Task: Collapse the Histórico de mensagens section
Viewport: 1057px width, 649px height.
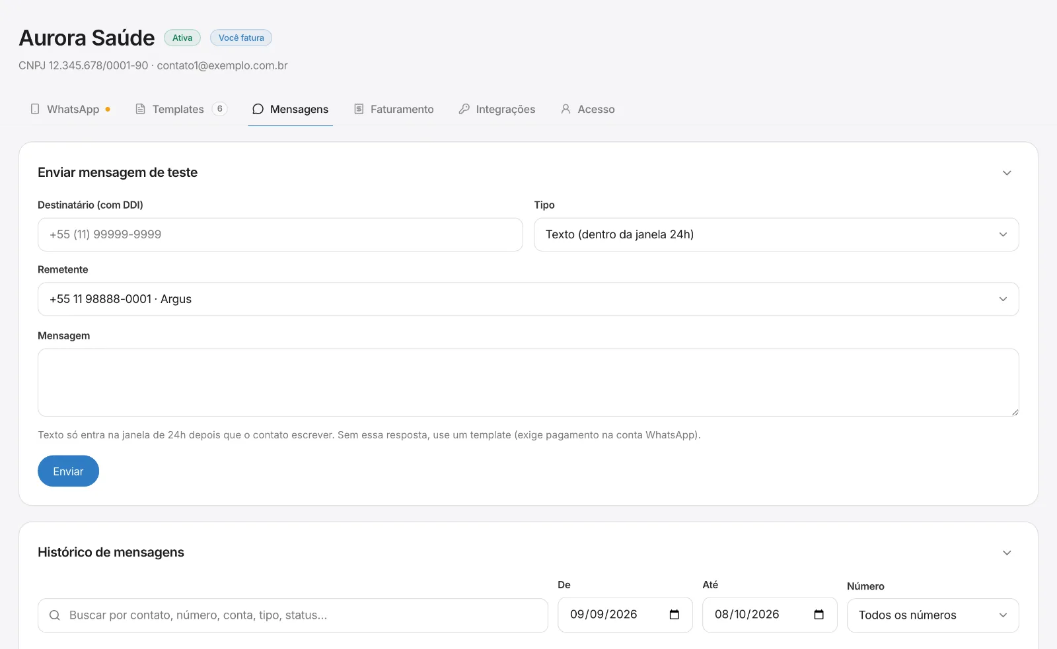Action: (x=1007, y=553)
